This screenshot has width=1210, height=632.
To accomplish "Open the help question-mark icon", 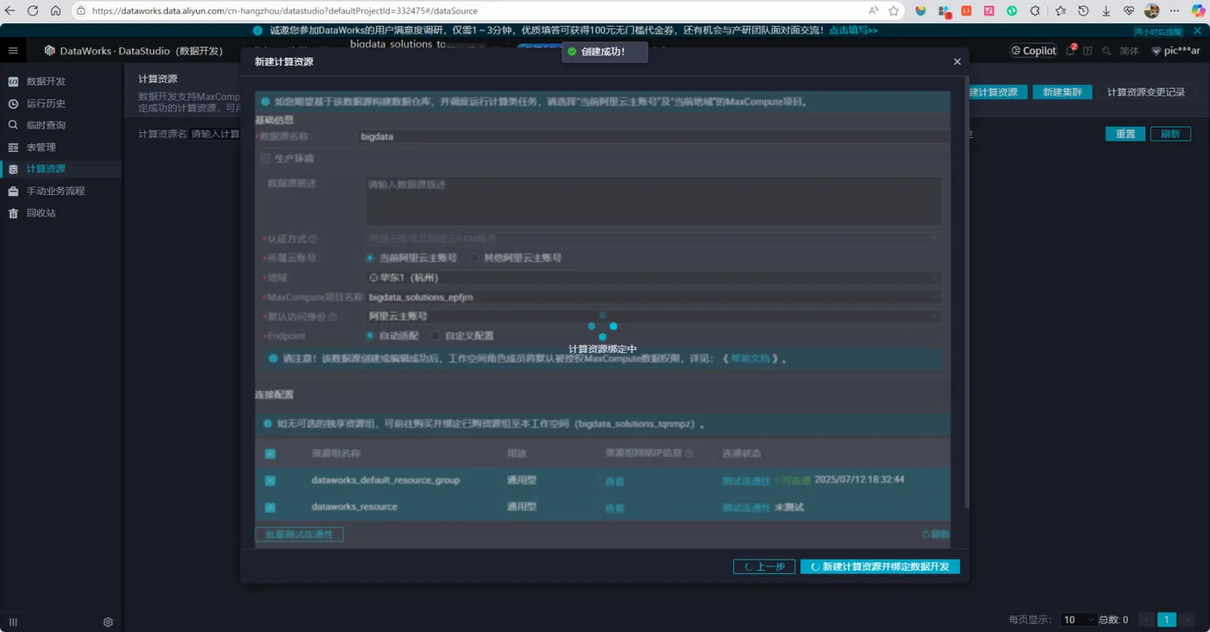I will coord(1087,51).
